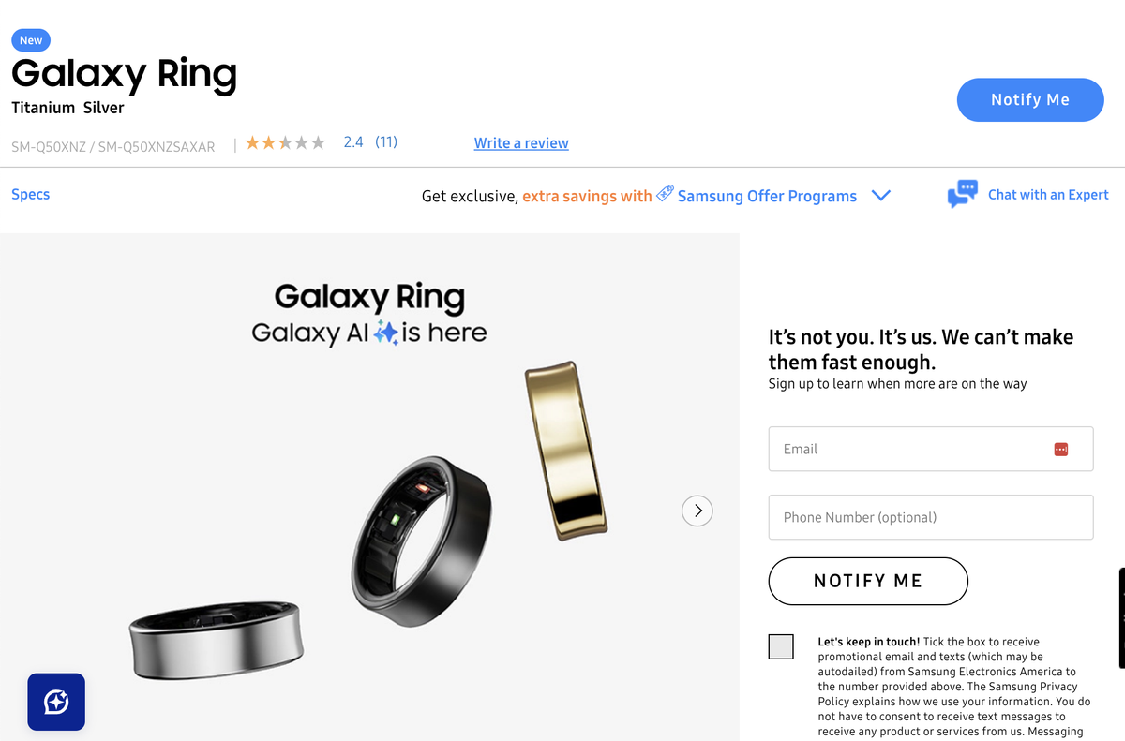Click the blue New badge above Galaxy Ring
Image resolution: width=1125 pixels, height=741 pixels.
30,39
